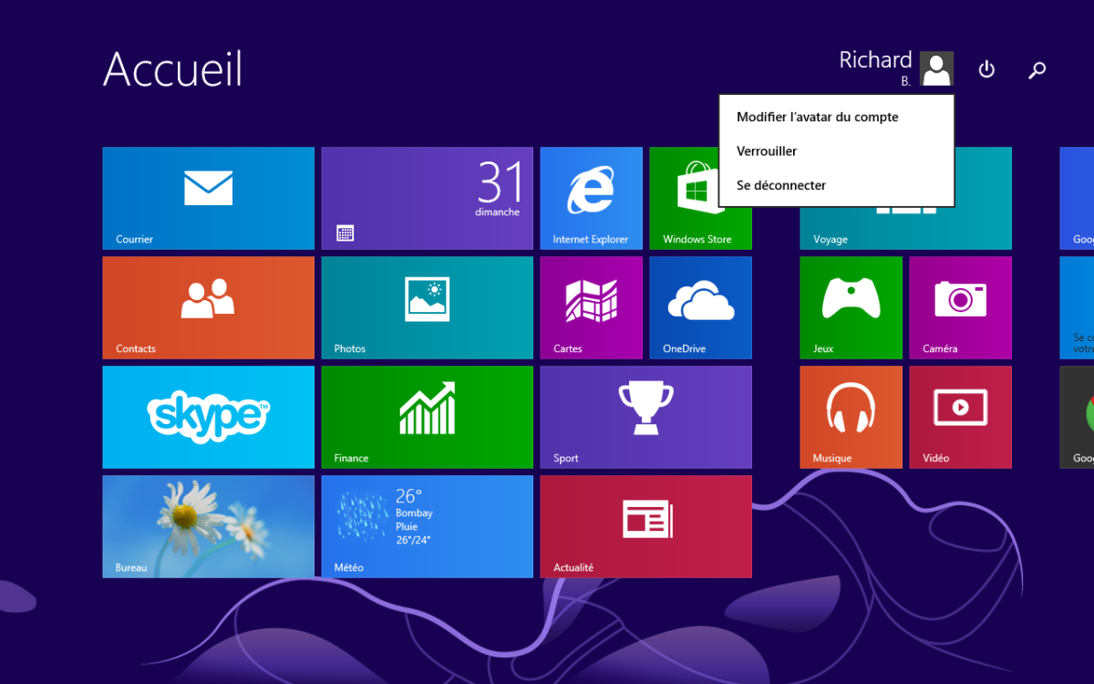Viewport: 1094px width, 684px height.
Task: Start Skype from its tile
Action: pyautogui.click(x=208, y=417)
